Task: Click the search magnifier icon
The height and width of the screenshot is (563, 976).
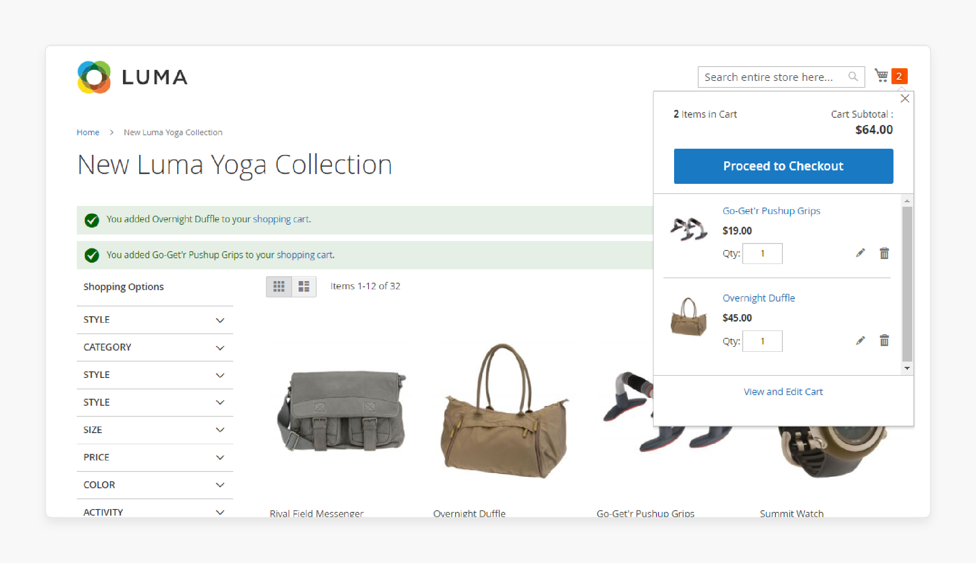Action: [x=853, y=76]
